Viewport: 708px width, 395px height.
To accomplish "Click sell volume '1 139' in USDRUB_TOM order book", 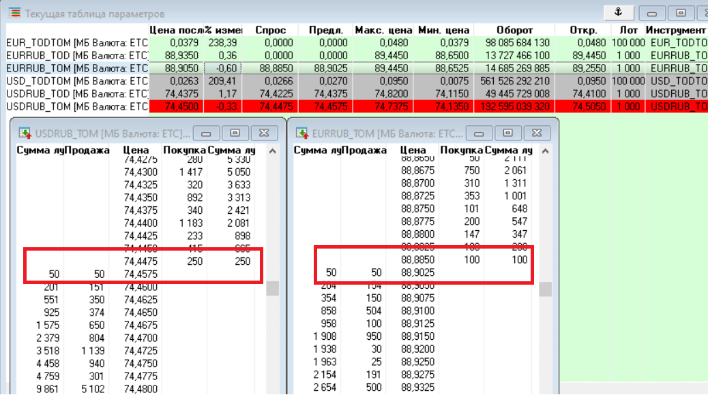I will point(93,351).
